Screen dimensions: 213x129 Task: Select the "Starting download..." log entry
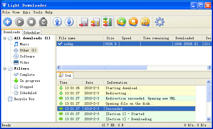click(x=126, y=88)
